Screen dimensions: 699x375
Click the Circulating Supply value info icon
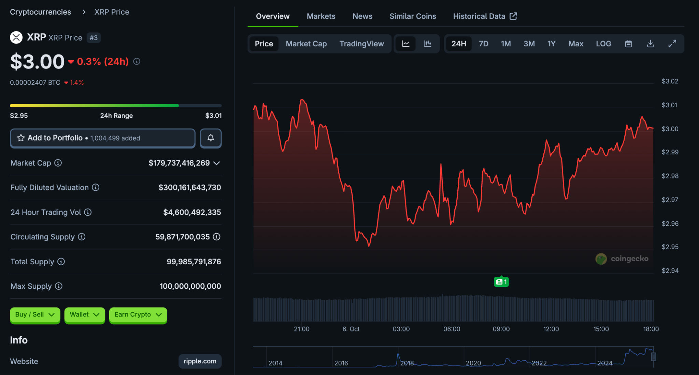[217, 237]
